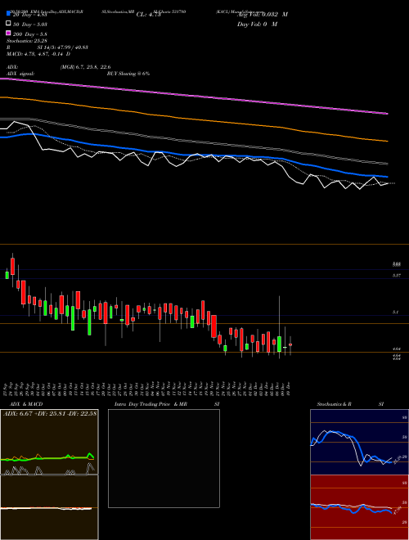Click the 'BUY Slowing @ 6%' signal text
The image size is (409, 540).
(128, 74)
